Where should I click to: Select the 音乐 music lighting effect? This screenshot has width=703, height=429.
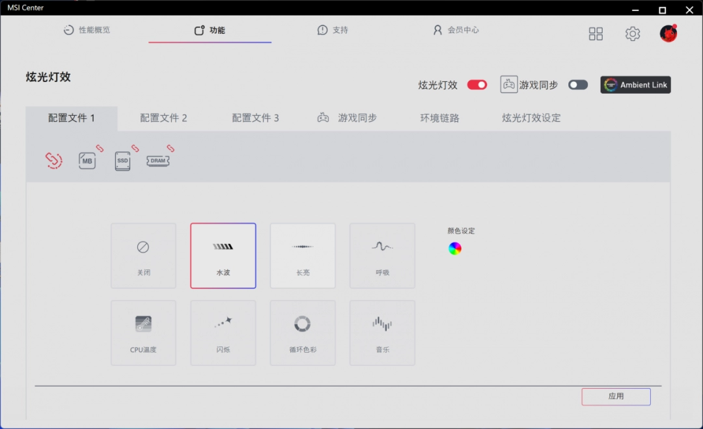click(x=382, y=332)
